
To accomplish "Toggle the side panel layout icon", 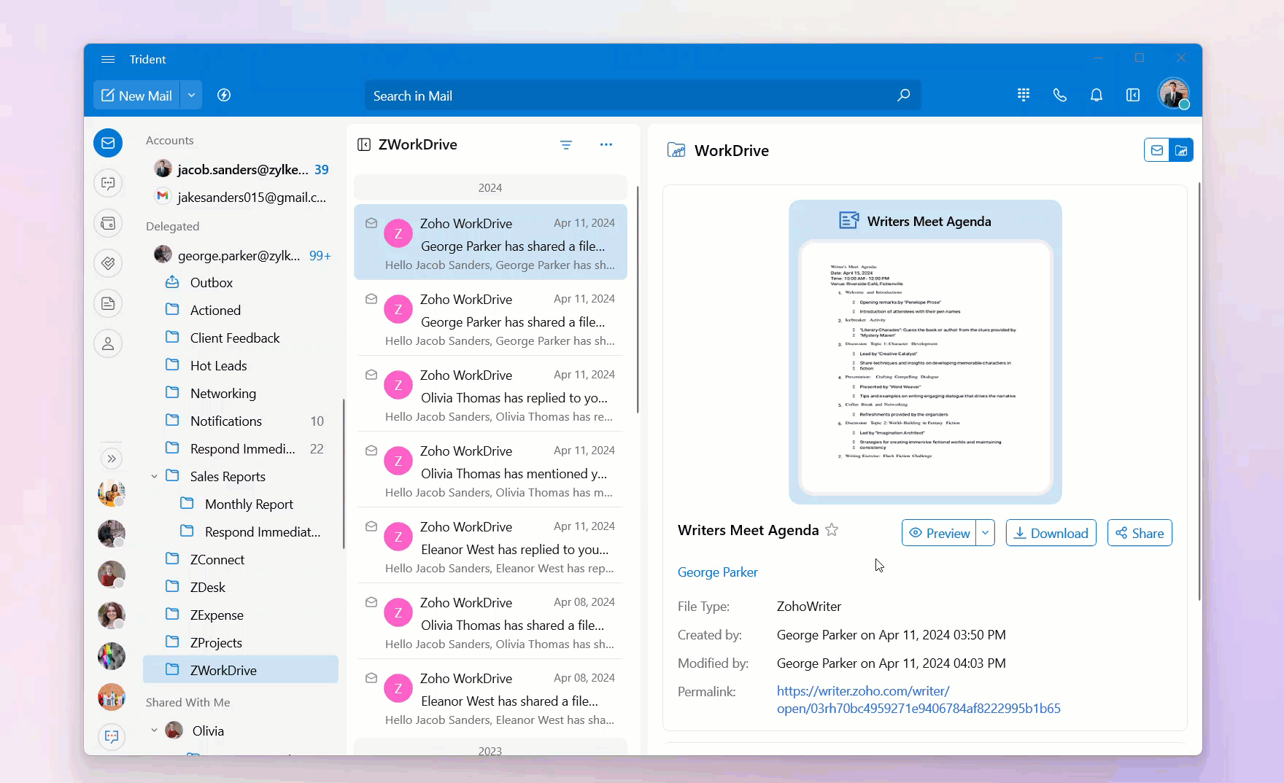I will click(1133, 95).
